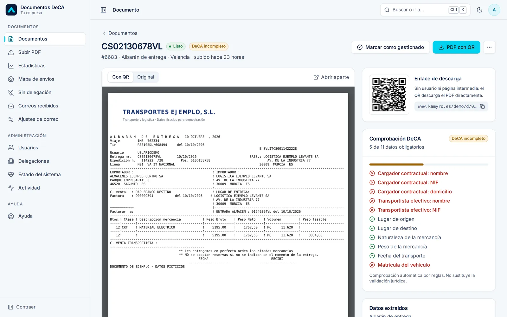Open the three-dots more options menu
The image size is (507, 317).
coord(489,47)
